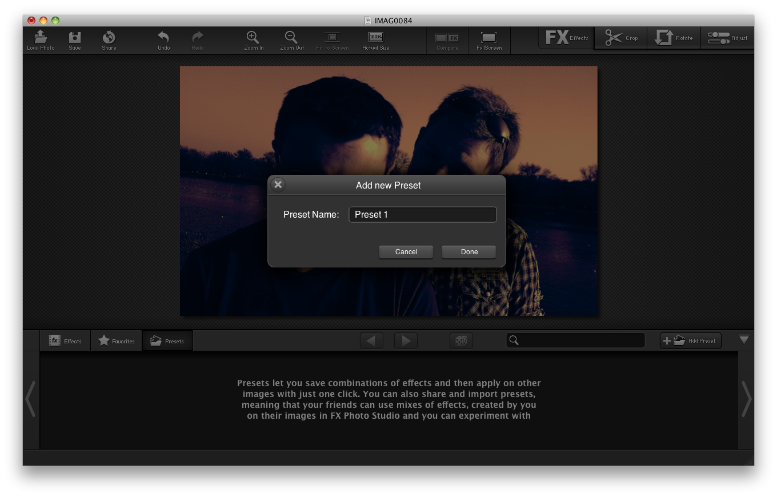Save the current image

(x=74, y=39)
